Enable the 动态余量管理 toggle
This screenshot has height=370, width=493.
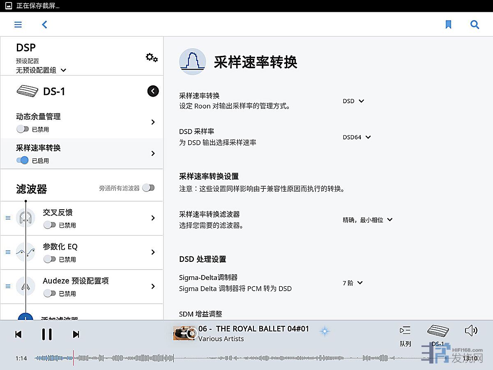23,129
